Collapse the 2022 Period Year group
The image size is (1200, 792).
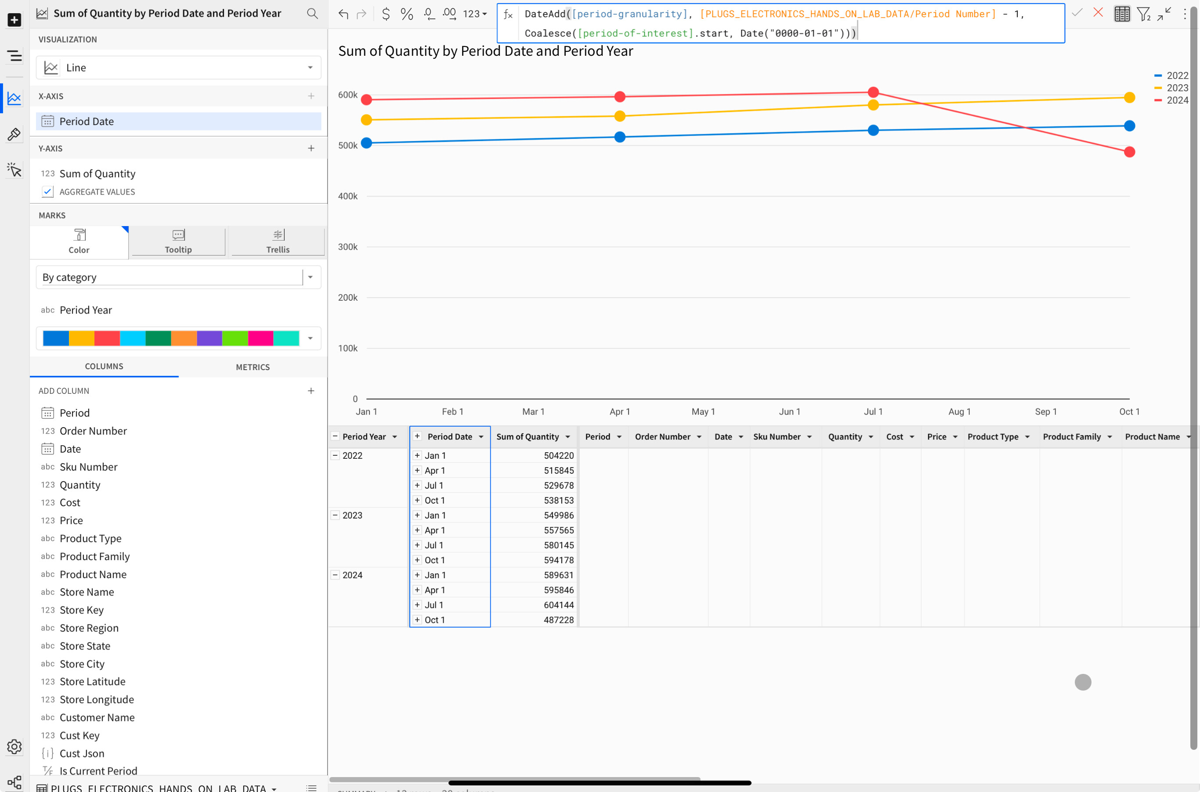tap(335, 455)
